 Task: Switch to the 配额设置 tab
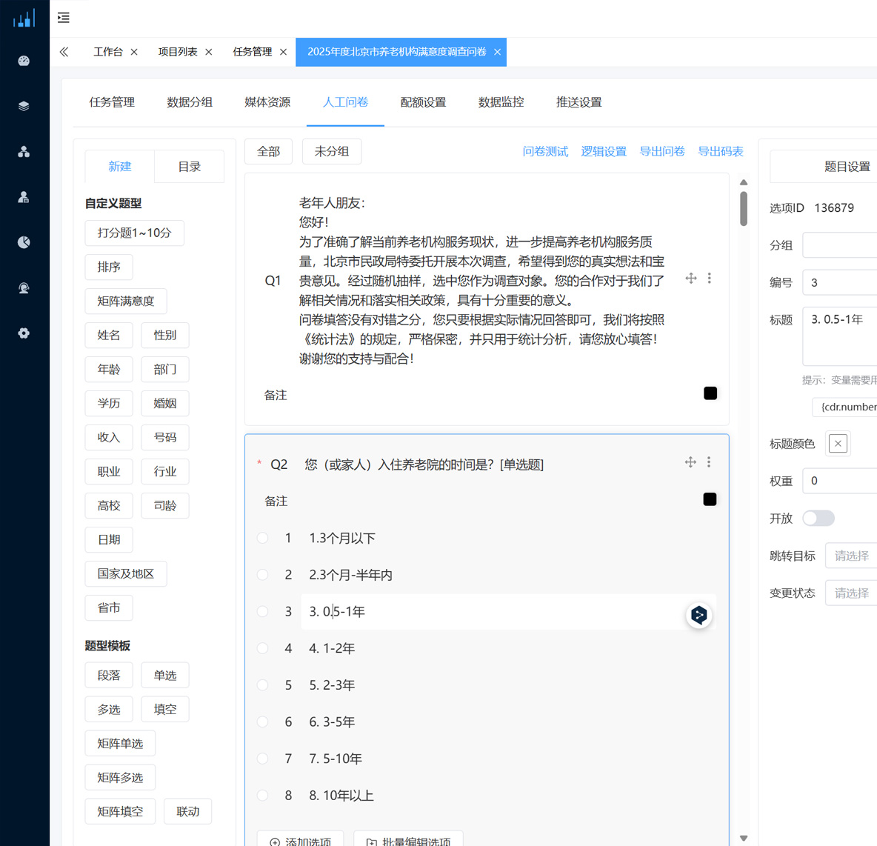[x=423, y=102]
